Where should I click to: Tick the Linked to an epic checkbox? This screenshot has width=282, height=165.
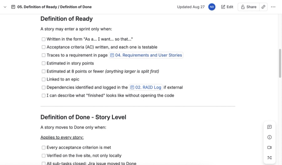(44, 79)
